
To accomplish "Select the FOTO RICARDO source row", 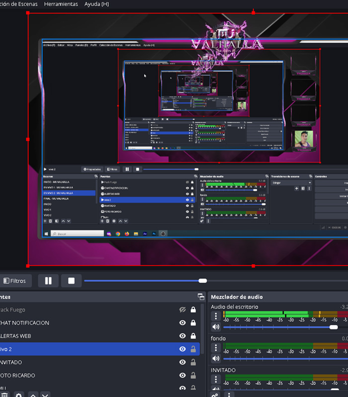I will pyautogui.click(x=100, y=376).
